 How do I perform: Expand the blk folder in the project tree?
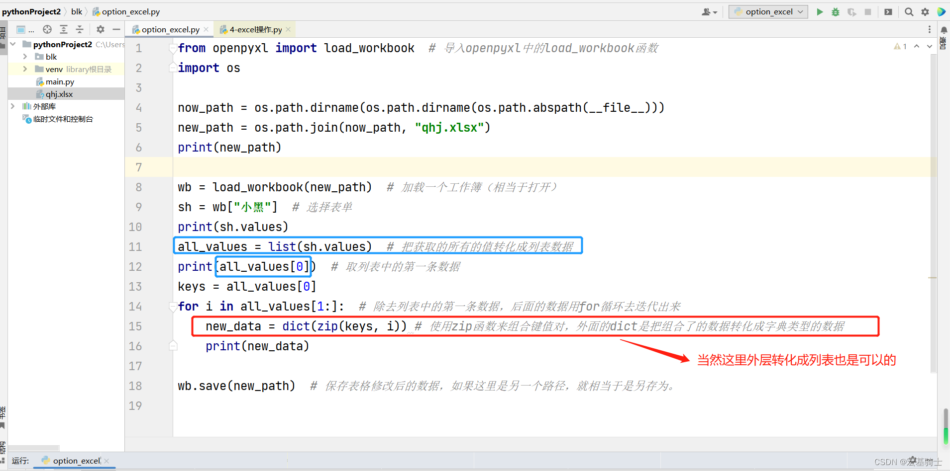pos(24,57)
